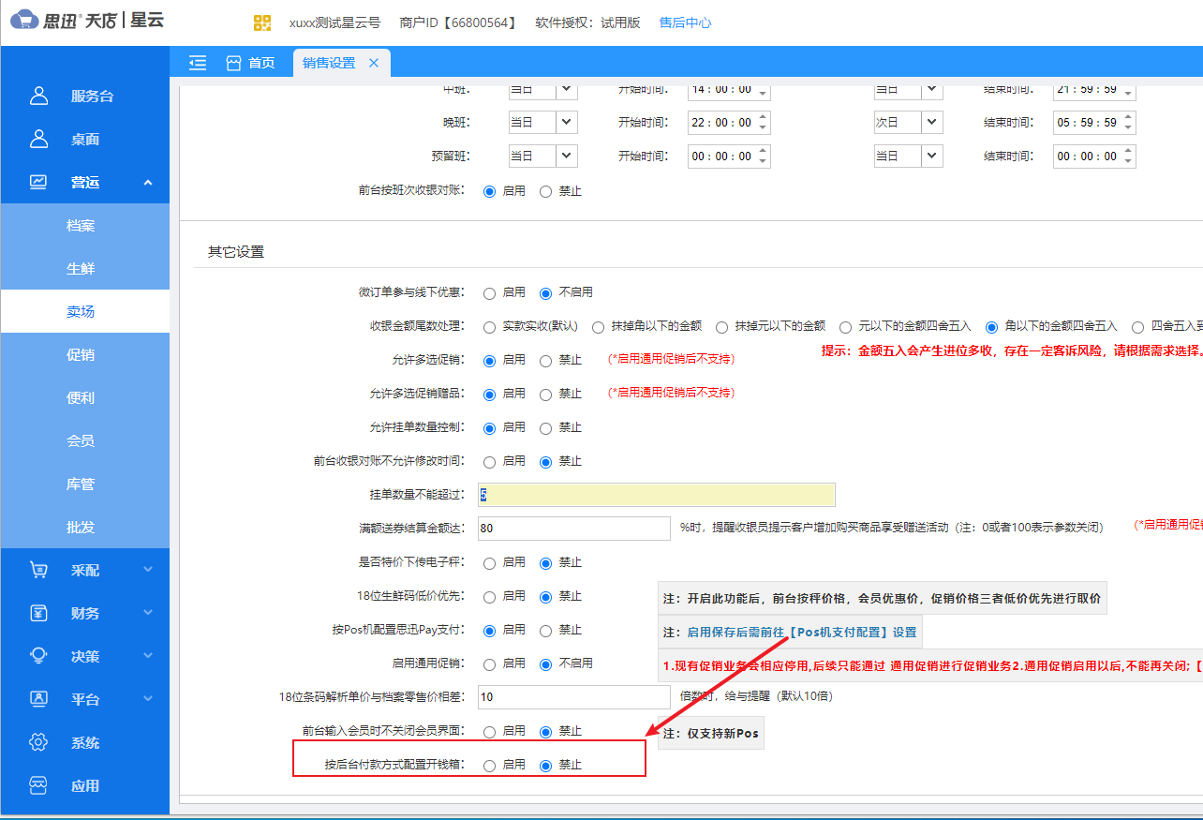This screenshot has height=820, width=1203.
Task: Open 促销 submenu item
Action: click(x=81, y=355)
